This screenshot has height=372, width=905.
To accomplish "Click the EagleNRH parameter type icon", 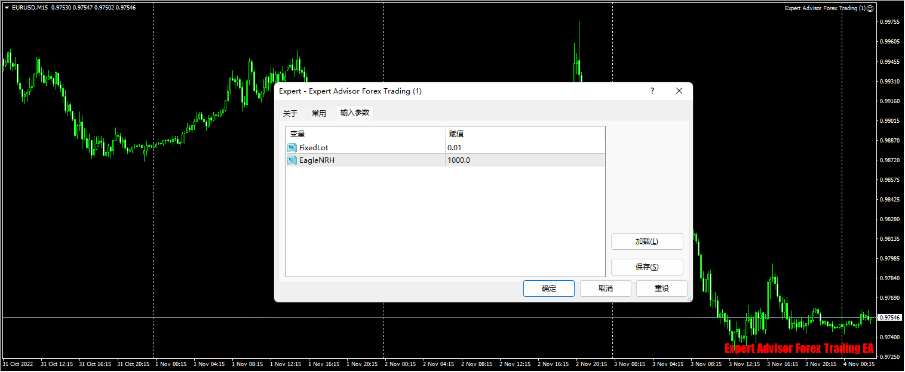I will [x=292, y=160].
